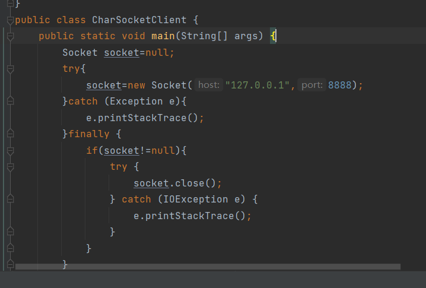Click the horizontal scrollbar at editor bottom
This screenshot has height=288, width=426.
coord(208,267)
